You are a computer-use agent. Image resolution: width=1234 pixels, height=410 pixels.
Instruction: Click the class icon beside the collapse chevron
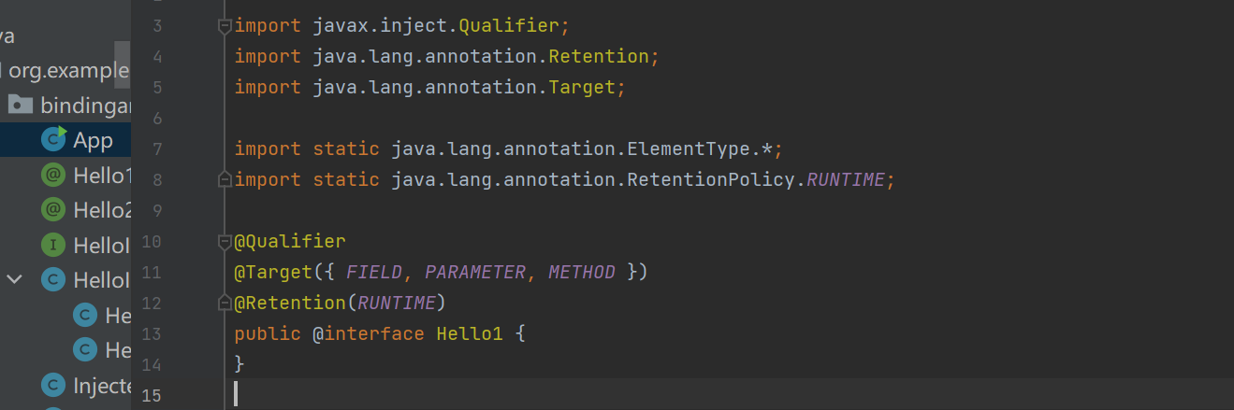click(x=54, y=279)
